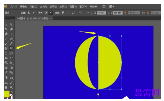Click the stroke (none) color swatch
Image resolution: width=164 pixels, height=101 pixels.
pyautogui.click(x=11, y=97)
